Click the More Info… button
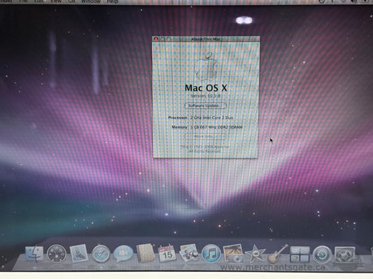 coord(205,136)
